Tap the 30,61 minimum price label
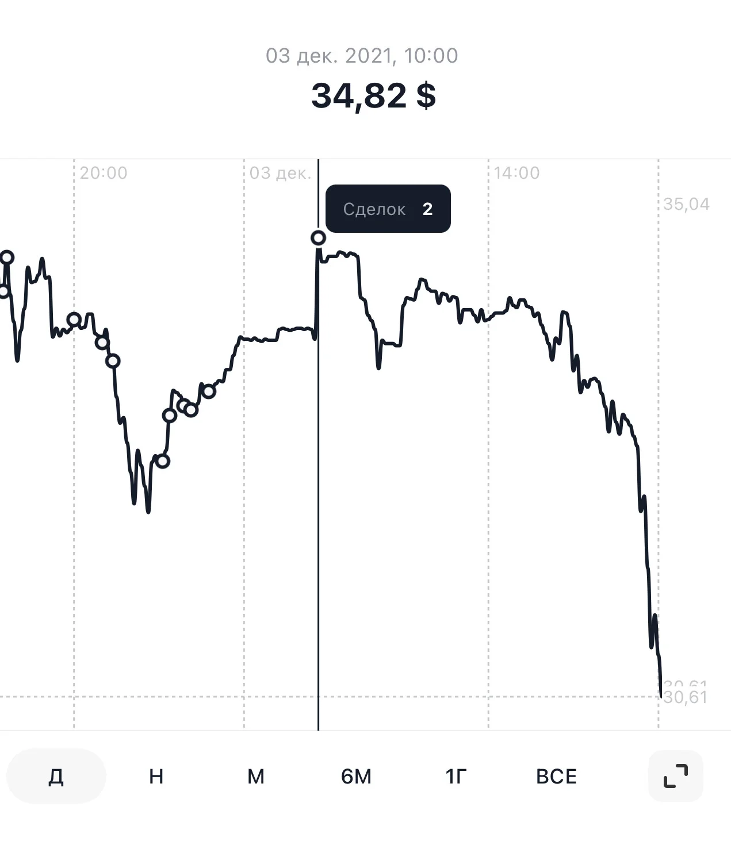Viewport: 731px width, 845px height. [x=686, y=697]
